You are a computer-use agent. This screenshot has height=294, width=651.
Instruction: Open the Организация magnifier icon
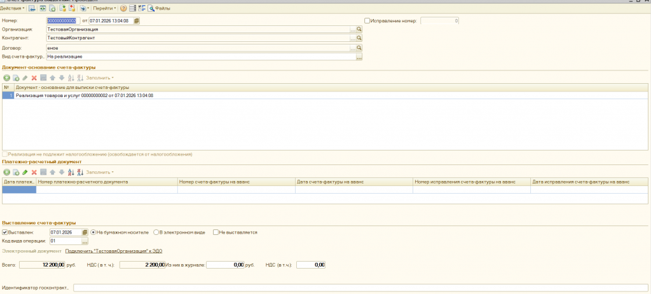tap(360, 29)
